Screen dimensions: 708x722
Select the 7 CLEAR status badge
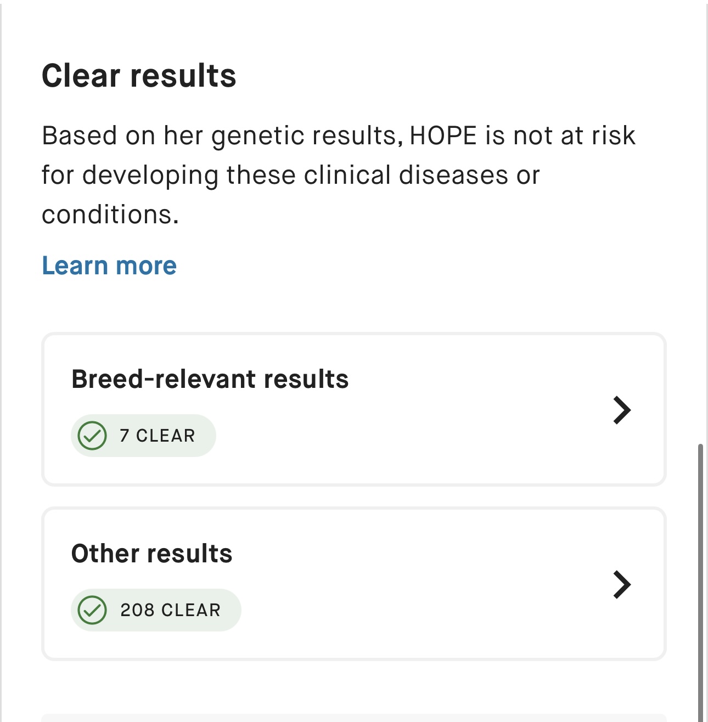pos(143,436)
